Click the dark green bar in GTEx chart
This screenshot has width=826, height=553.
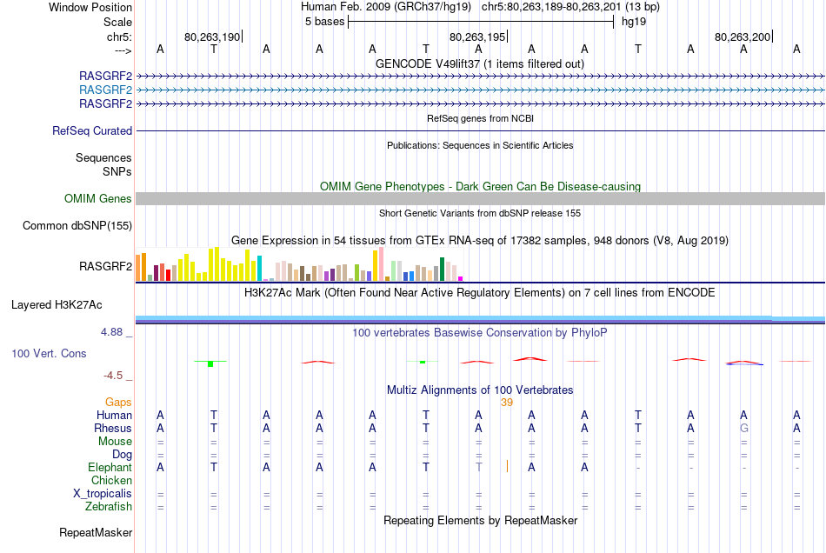[442, 270]
